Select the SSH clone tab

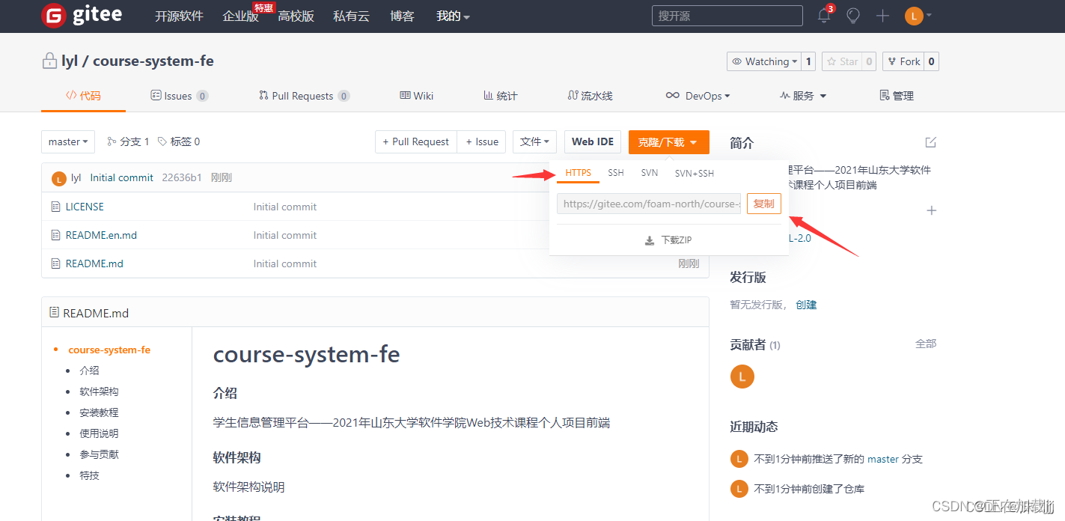616,173
